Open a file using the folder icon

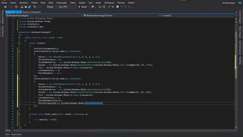pos(22,7)
